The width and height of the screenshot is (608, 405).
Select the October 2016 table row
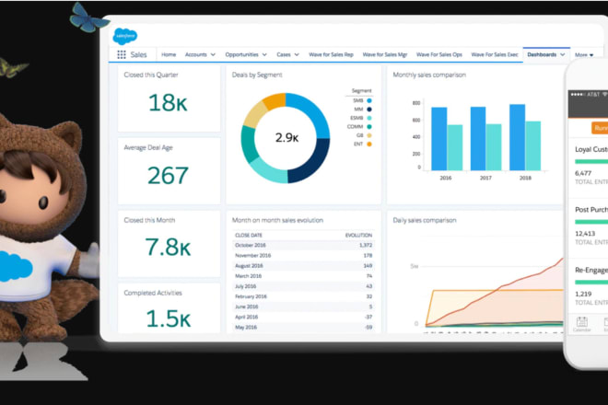click(304, 246)
